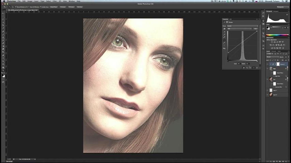Hide the Layer 1 layer

[x=267, y=90]
